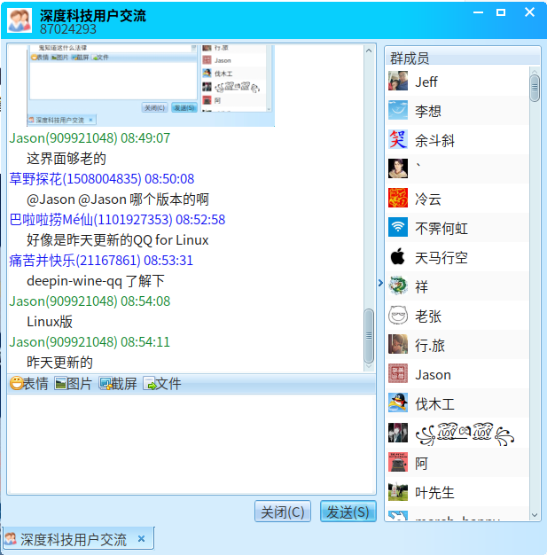Insert a picture with the 图片 button
547x555 pixels.
[x=74, y=384]
